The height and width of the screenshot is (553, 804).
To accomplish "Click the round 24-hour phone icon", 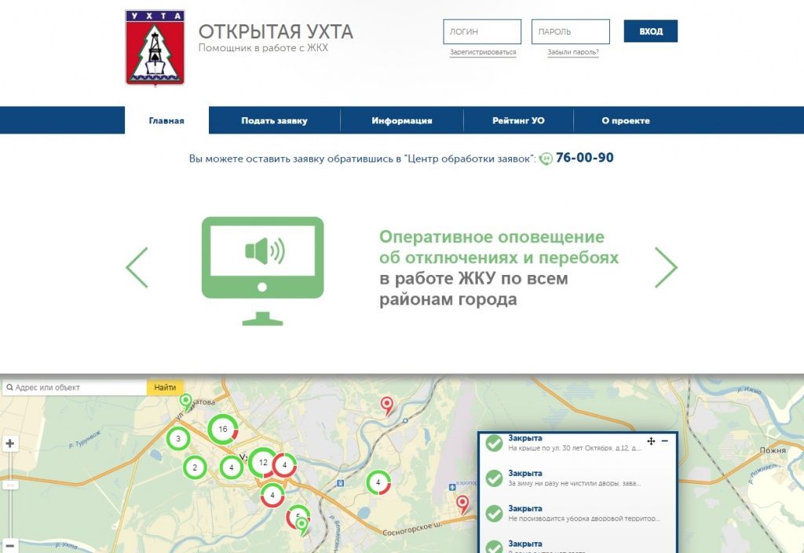I will tap(546, 158).
